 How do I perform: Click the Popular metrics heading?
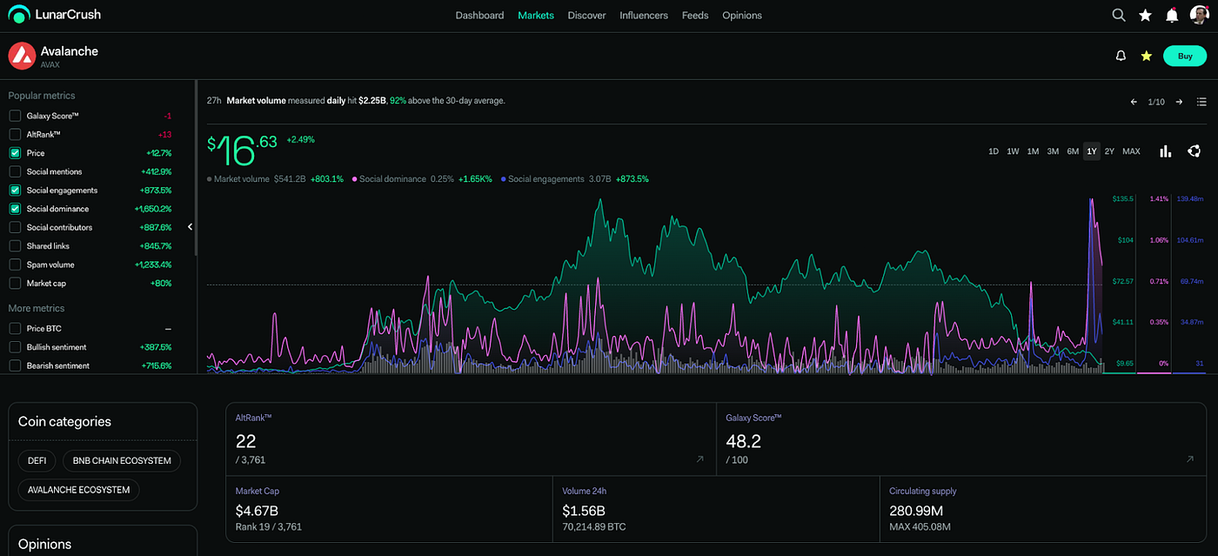point(42,96)
